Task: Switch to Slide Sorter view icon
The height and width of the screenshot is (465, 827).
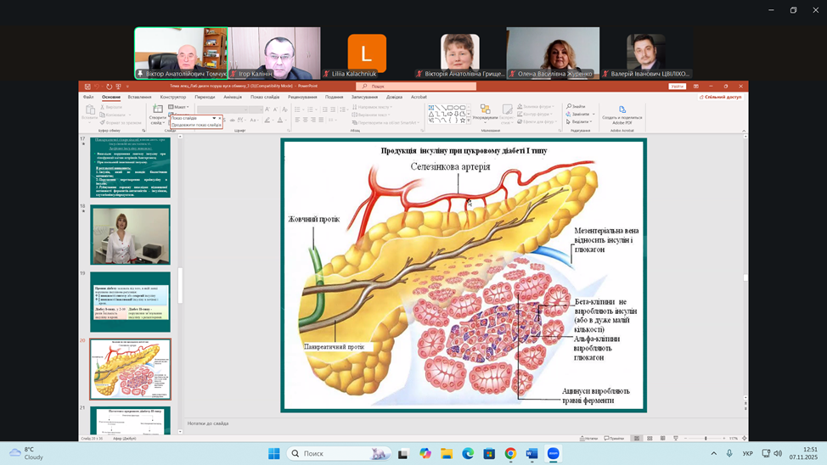Action: click(650, 439)
